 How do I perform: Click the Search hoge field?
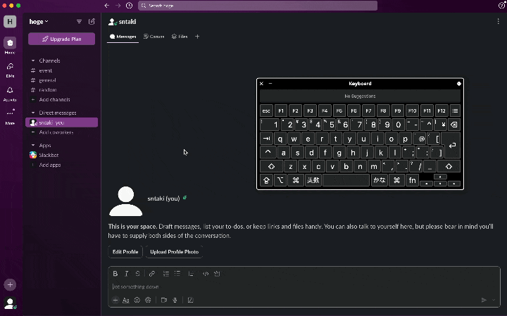tap(258, 6)
